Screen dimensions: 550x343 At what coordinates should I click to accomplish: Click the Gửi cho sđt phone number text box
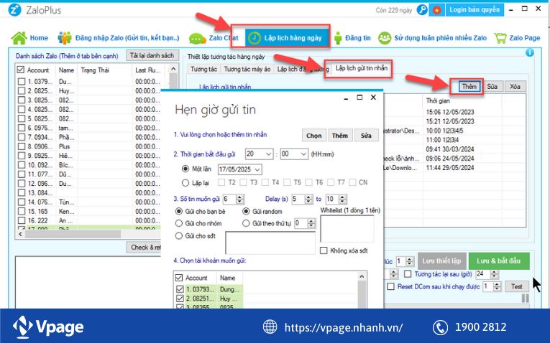coord(270,243)
